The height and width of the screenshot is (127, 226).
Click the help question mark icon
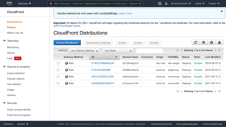[211, 42]
